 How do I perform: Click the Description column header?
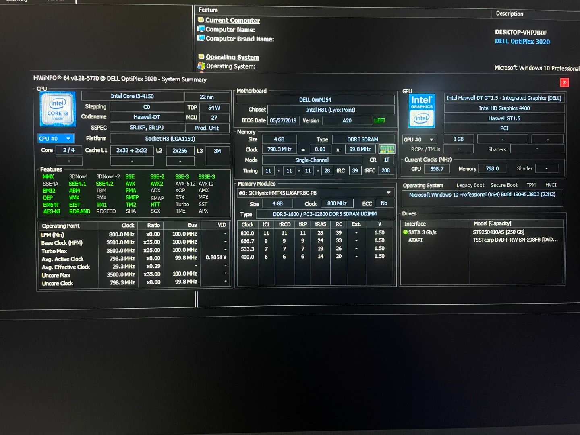click(x=510, y=14)
